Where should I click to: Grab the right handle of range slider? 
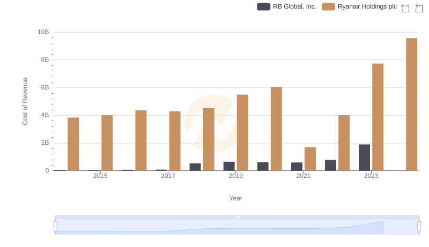point(419,227)
